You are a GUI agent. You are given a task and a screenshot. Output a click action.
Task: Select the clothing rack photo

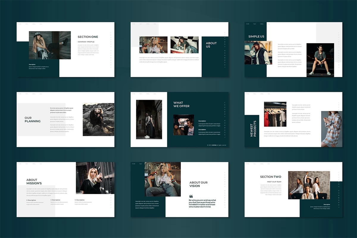pyautogui.click(x=275, y=114)
